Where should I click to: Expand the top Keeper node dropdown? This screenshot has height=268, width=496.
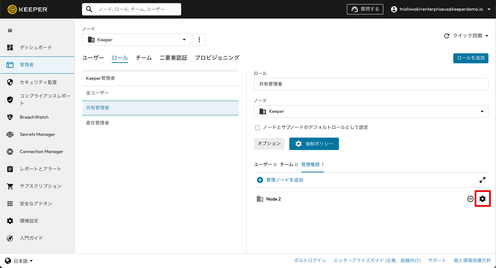pos(136,40)
